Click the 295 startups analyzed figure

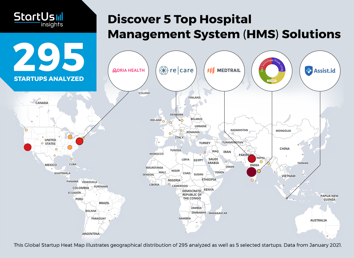(48, 57)
